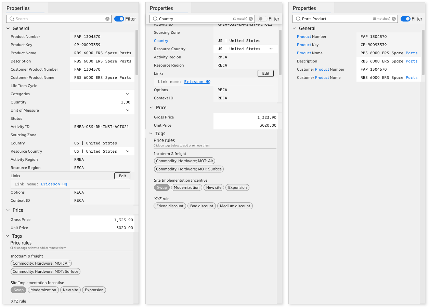
Task: Open the Ericsson HQ link below Resource Region "RECA" in the Country panel
Action: click(x=197, y=82)
